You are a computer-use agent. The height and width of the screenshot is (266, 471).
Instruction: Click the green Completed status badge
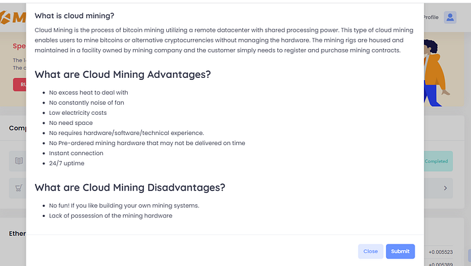pyautogui.click(x=438, y=161)
